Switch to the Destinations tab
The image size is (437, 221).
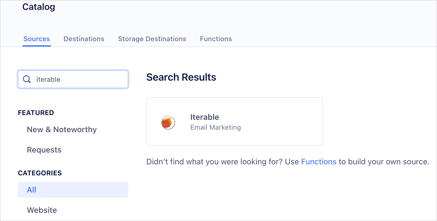pos(84,39)
